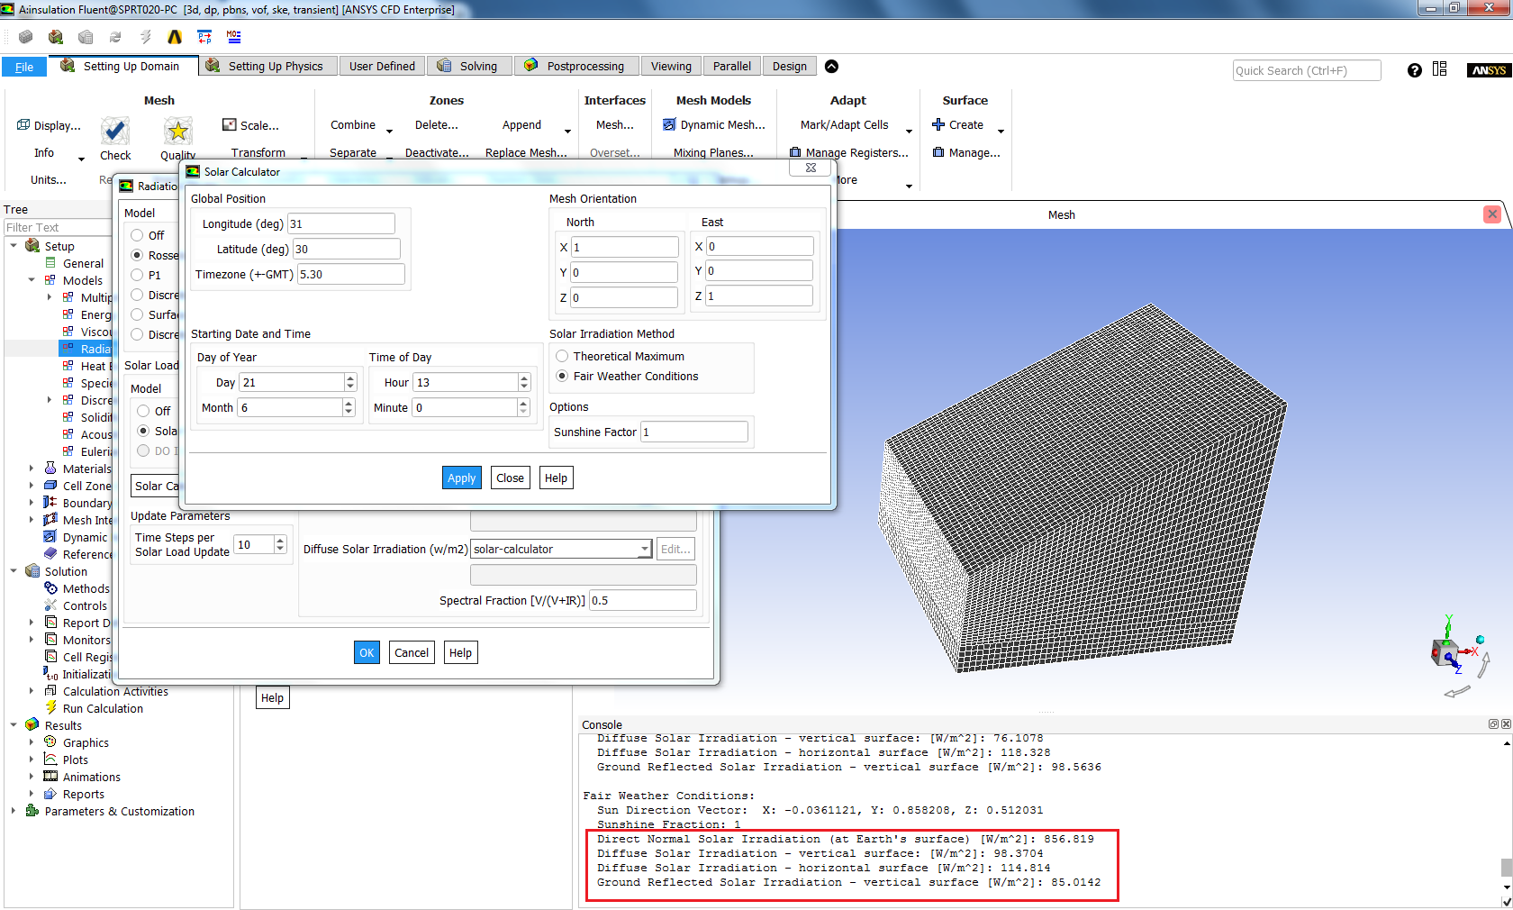Expand the Materials tree node

tap(32, 469)
